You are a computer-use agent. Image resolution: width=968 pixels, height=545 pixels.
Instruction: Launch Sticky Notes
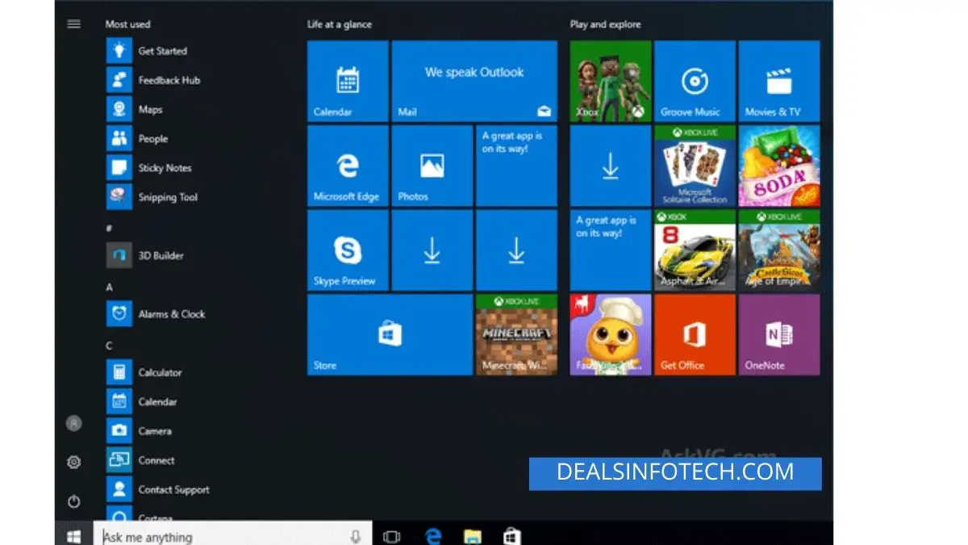[x=149, y=168]
